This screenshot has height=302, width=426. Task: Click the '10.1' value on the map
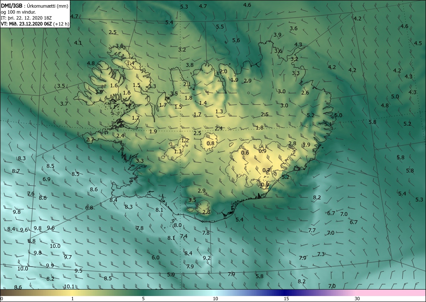69,287
